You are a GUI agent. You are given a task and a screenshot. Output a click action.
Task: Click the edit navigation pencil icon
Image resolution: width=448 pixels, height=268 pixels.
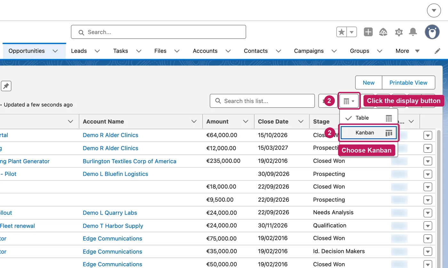[x=437, y=51]
